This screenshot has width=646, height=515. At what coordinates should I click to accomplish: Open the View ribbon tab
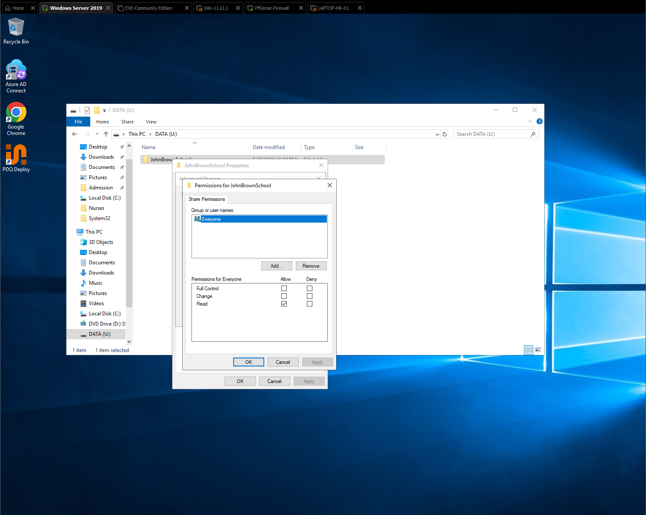(x=151, y=122)
